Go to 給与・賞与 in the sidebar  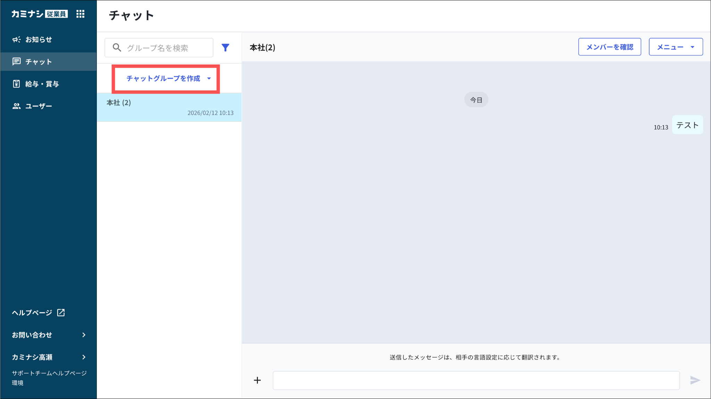tap(42, 84)
